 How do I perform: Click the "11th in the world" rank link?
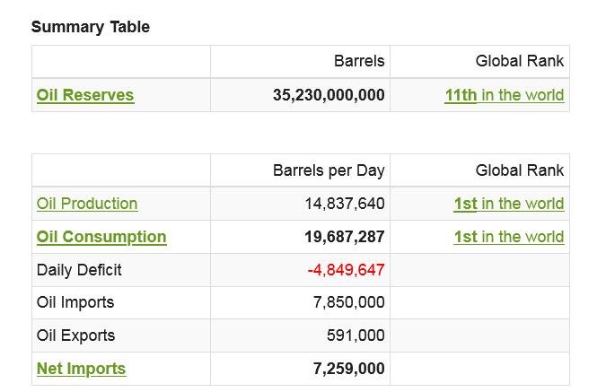click(x=504, y=95)
